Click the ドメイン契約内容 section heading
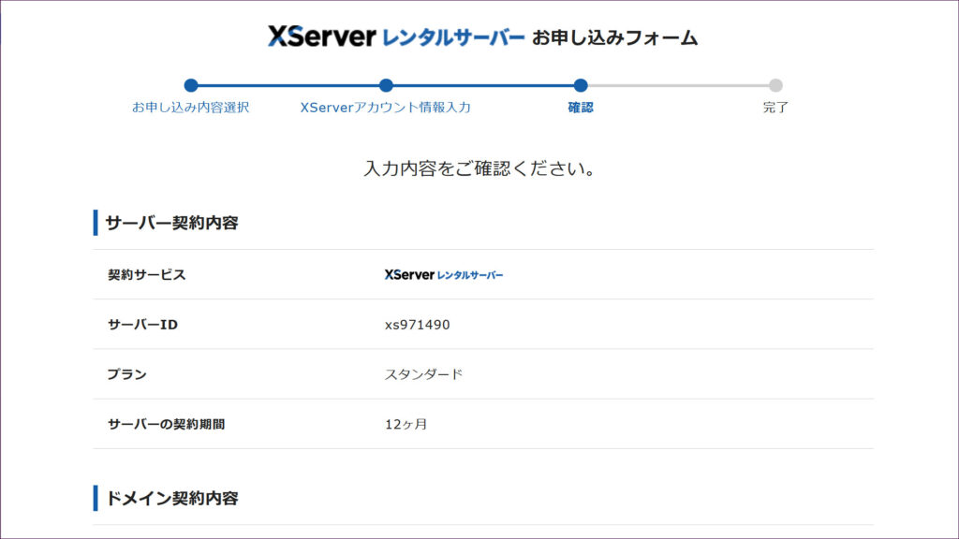 [x=171, y=498]
